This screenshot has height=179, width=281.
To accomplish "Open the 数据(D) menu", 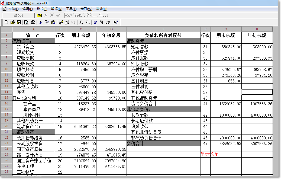I will 56,9.
